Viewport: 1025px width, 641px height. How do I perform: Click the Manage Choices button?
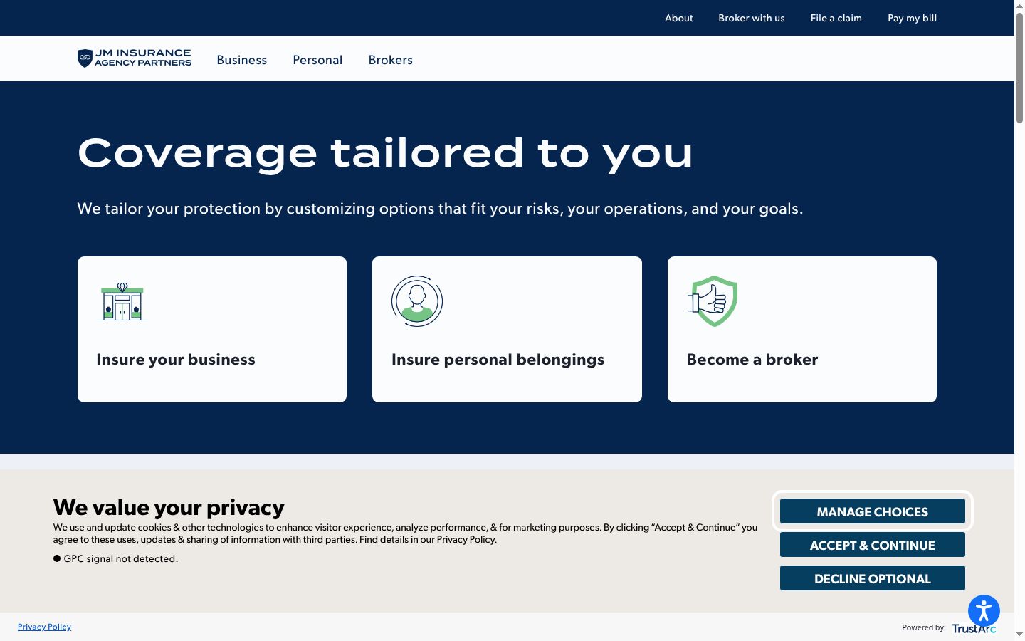(x=873, y=511)
